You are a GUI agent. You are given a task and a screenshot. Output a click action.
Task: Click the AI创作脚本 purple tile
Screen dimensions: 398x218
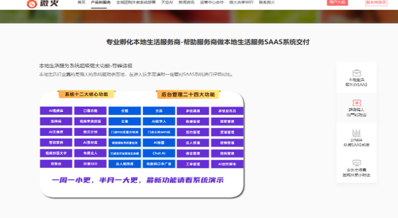[x=227, y=164]
